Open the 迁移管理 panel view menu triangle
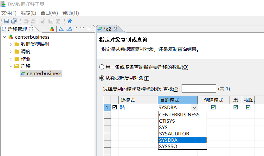This screenshot has width=264, height=156. pyautogui.click(x=76, y=28)
